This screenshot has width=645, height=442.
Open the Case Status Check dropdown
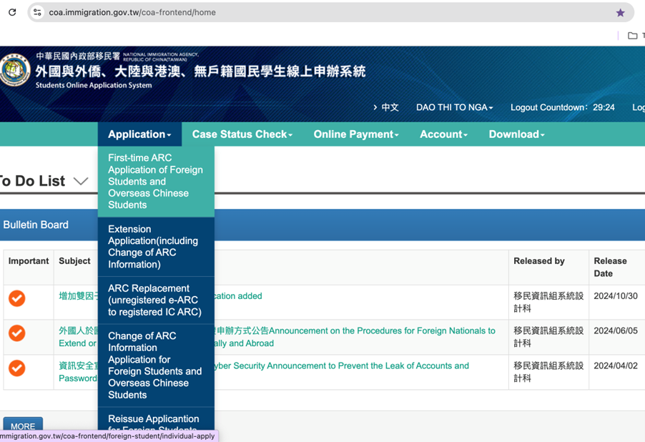click(242, 134)
